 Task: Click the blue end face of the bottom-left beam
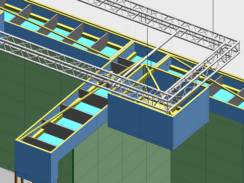[33, 160]
